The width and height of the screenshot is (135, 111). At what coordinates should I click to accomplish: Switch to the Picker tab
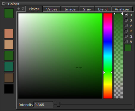[34, 9]
